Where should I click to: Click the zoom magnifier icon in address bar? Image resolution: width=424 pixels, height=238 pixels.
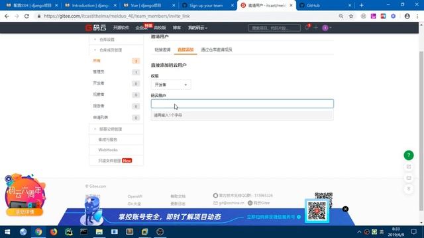[341, 16]
